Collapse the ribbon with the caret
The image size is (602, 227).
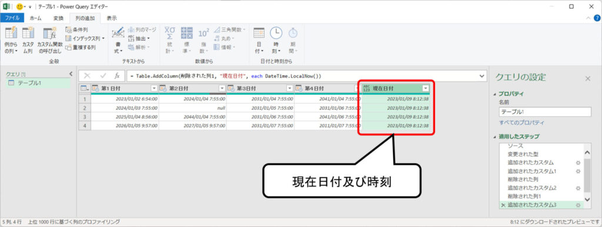coord(588,18)
